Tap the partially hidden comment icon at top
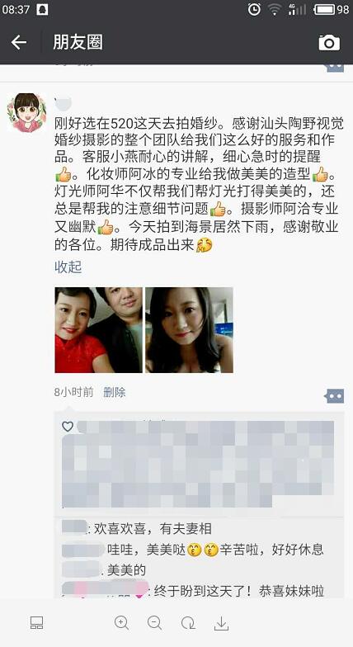The width and height of the screenshot is (353, 647). (335, 68)
